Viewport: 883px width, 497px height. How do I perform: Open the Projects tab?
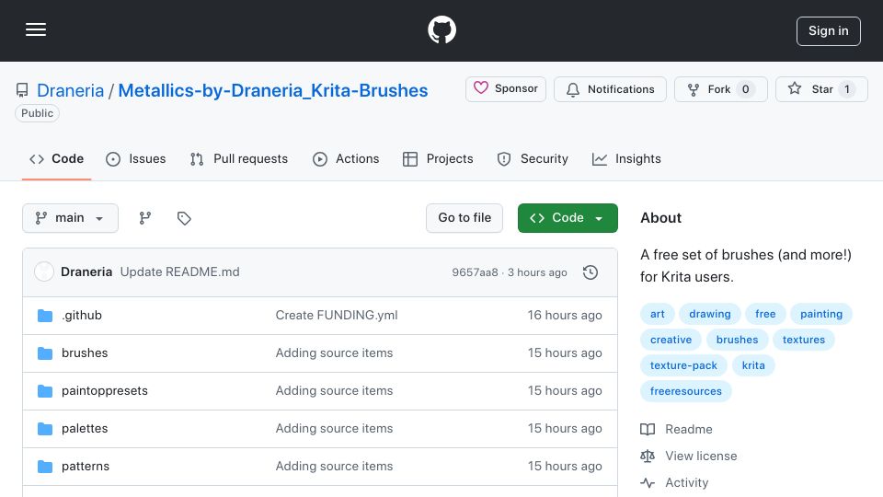point(438,159)
